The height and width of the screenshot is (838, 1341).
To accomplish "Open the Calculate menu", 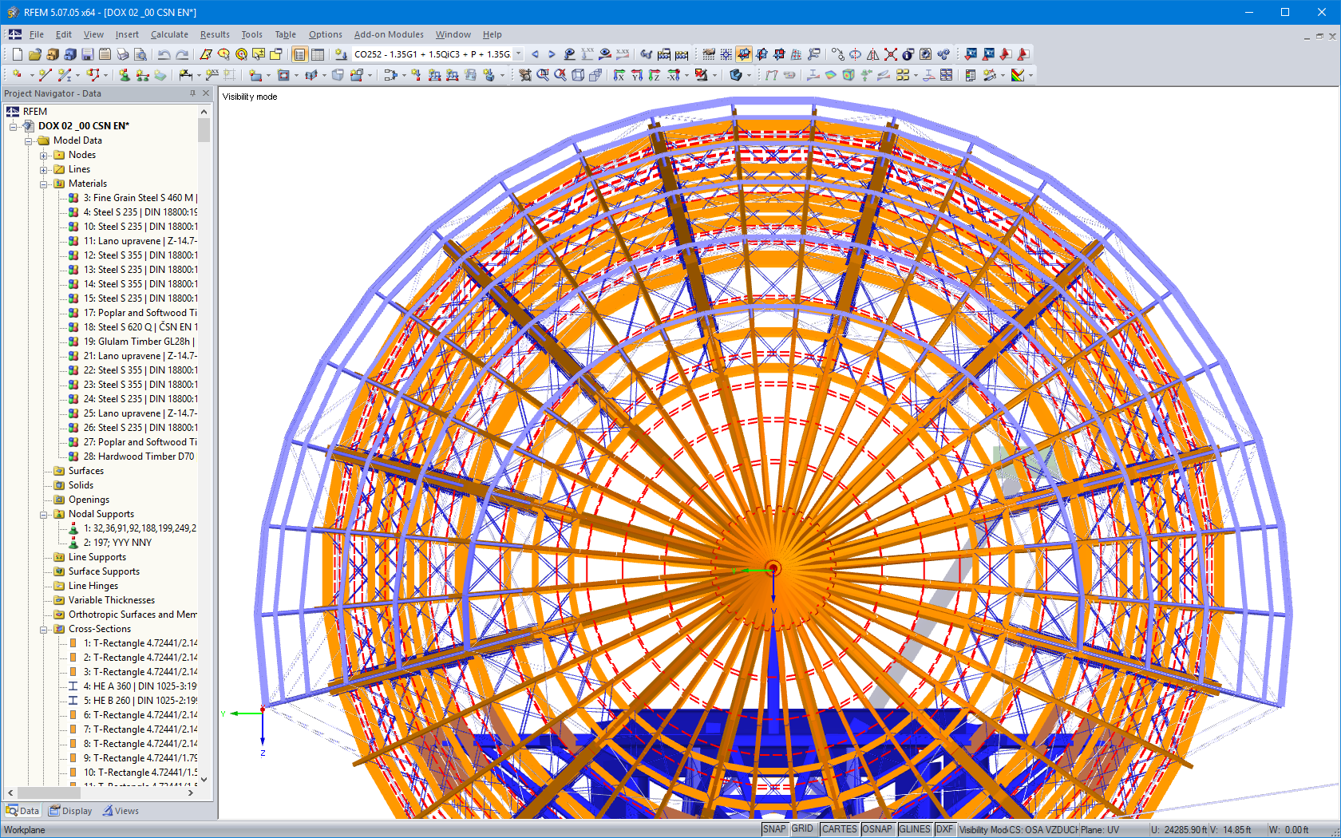I will point(169,34).
